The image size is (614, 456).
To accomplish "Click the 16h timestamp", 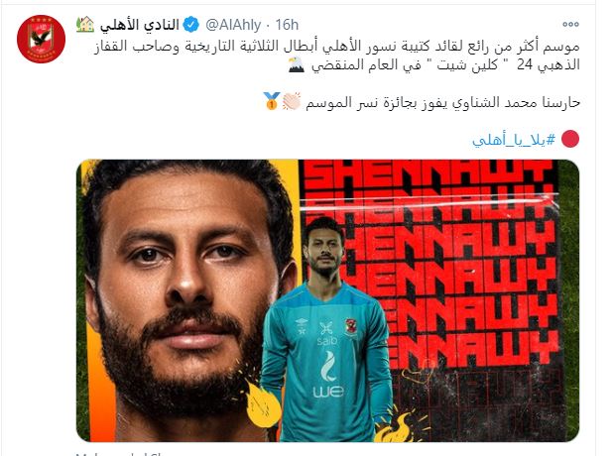I will point(287,25).
